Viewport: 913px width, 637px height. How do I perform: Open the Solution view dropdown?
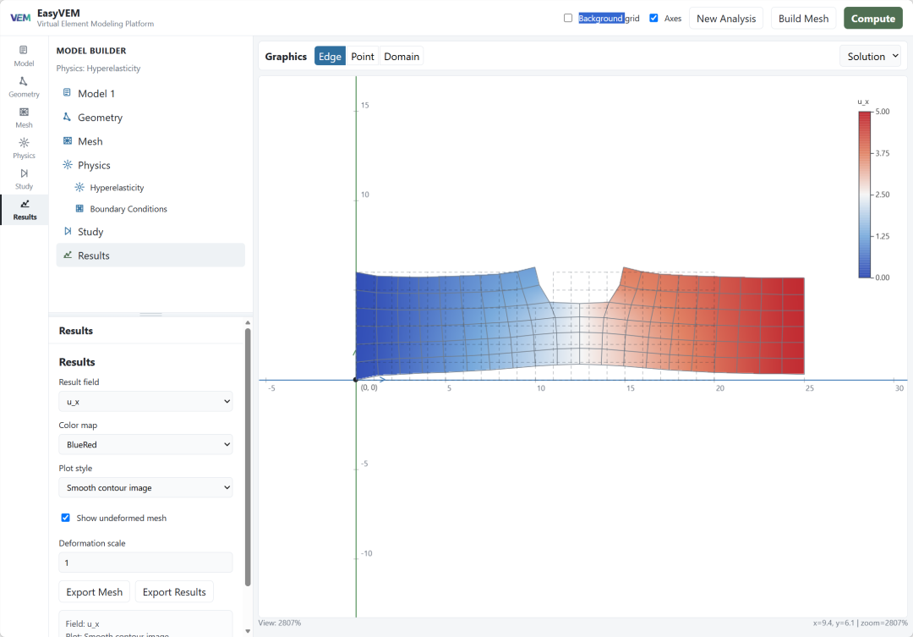(871, 56)
